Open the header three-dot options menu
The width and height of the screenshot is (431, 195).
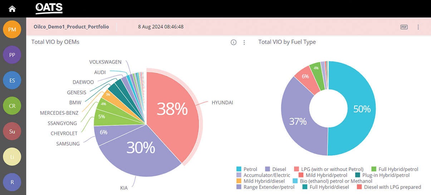(418, 27)
